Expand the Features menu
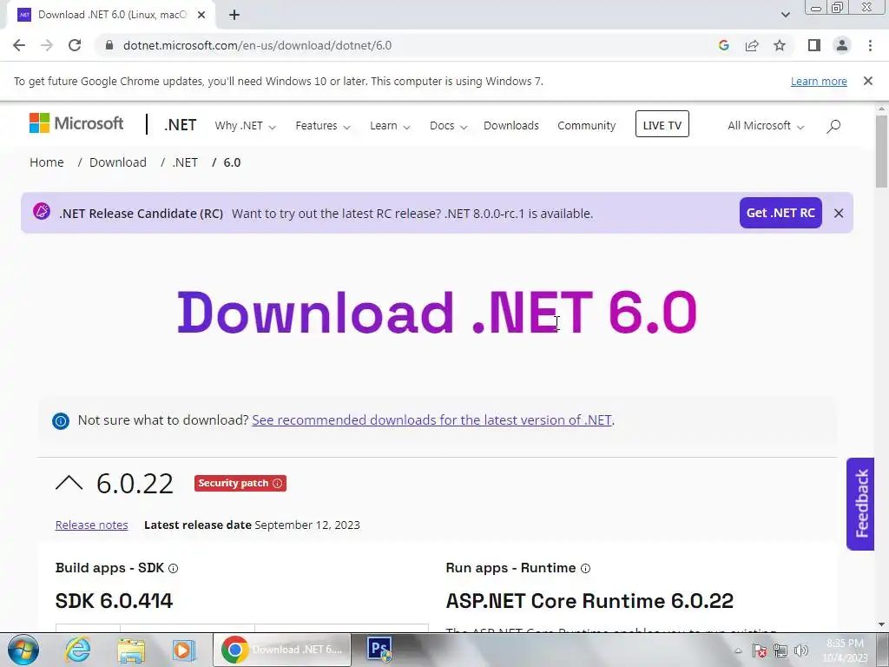The height and width of the screenshot is (667, 889). tap(323, 125)
